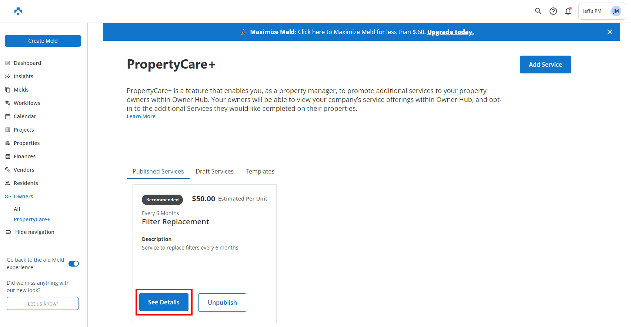
Task: Open Vendors in the sidebar
Action: (24, 170)
